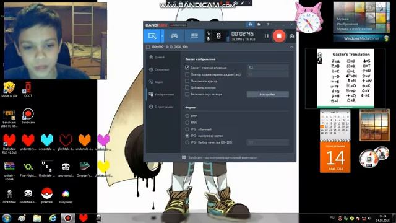Viewport: 396px width, 223px height.
Task: Select Bandicam screen recording mode icon
Action: [x=152, y=36]
